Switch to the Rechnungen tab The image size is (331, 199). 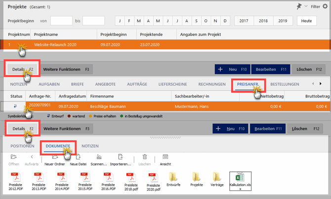[x=212, y=84]
